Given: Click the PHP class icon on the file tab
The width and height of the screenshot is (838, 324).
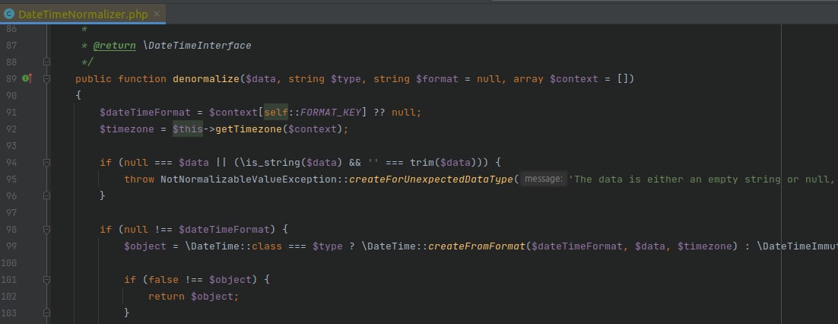Looking at the screenshot, I should 9,14.
